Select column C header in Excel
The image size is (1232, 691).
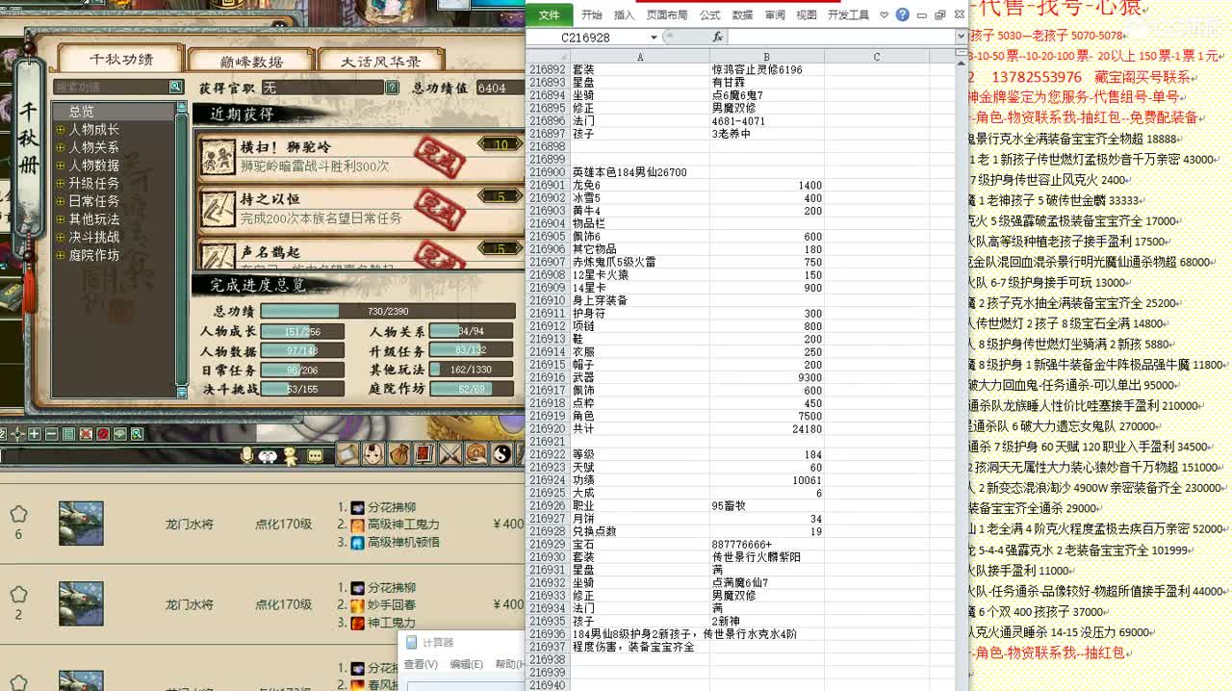pyautogui.click(x=877, y=57)
